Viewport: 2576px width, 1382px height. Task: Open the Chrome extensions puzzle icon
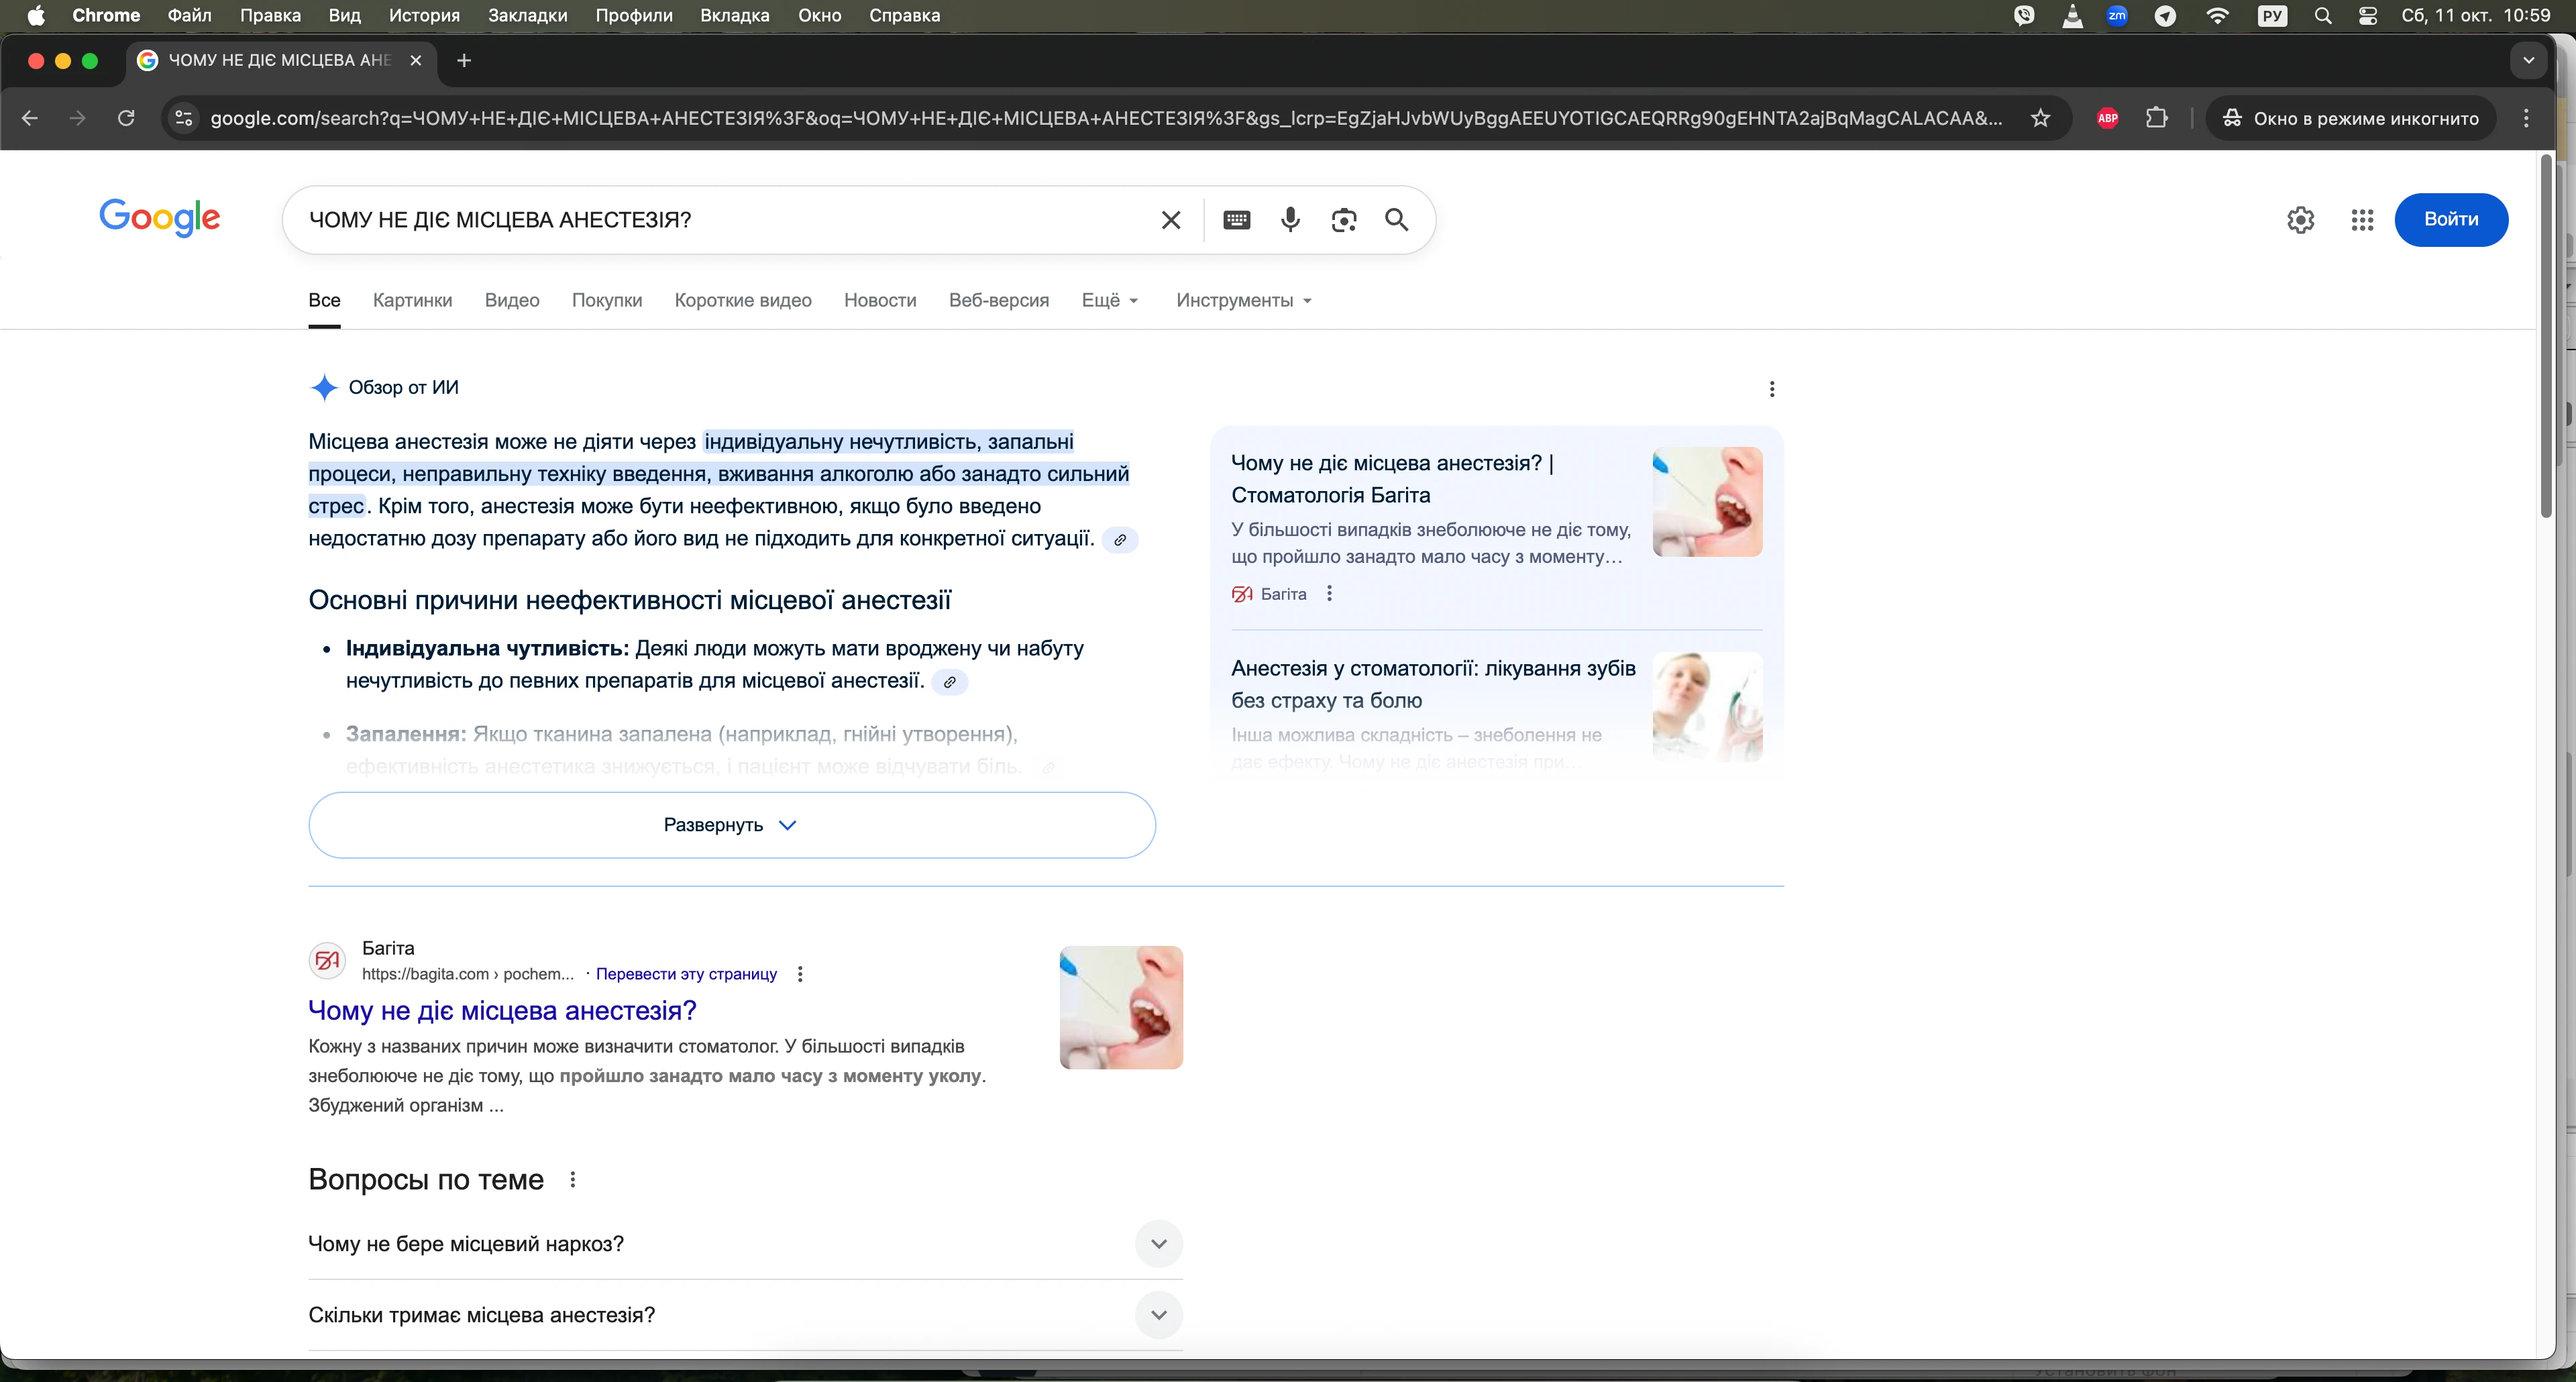click(2157, 118)
